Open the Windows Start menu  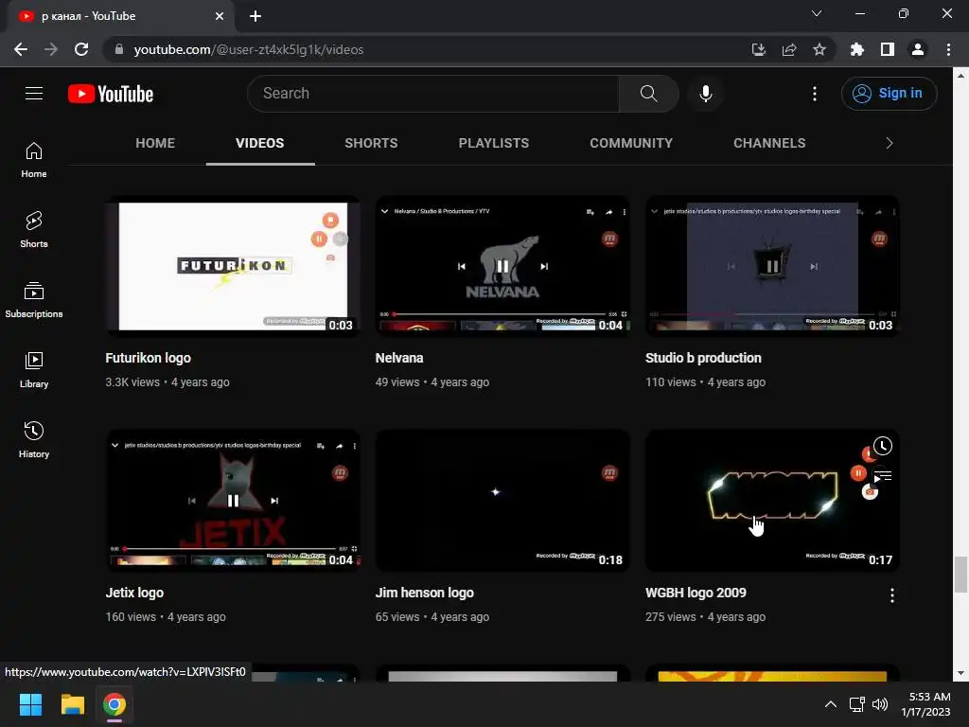click(30, 704)
